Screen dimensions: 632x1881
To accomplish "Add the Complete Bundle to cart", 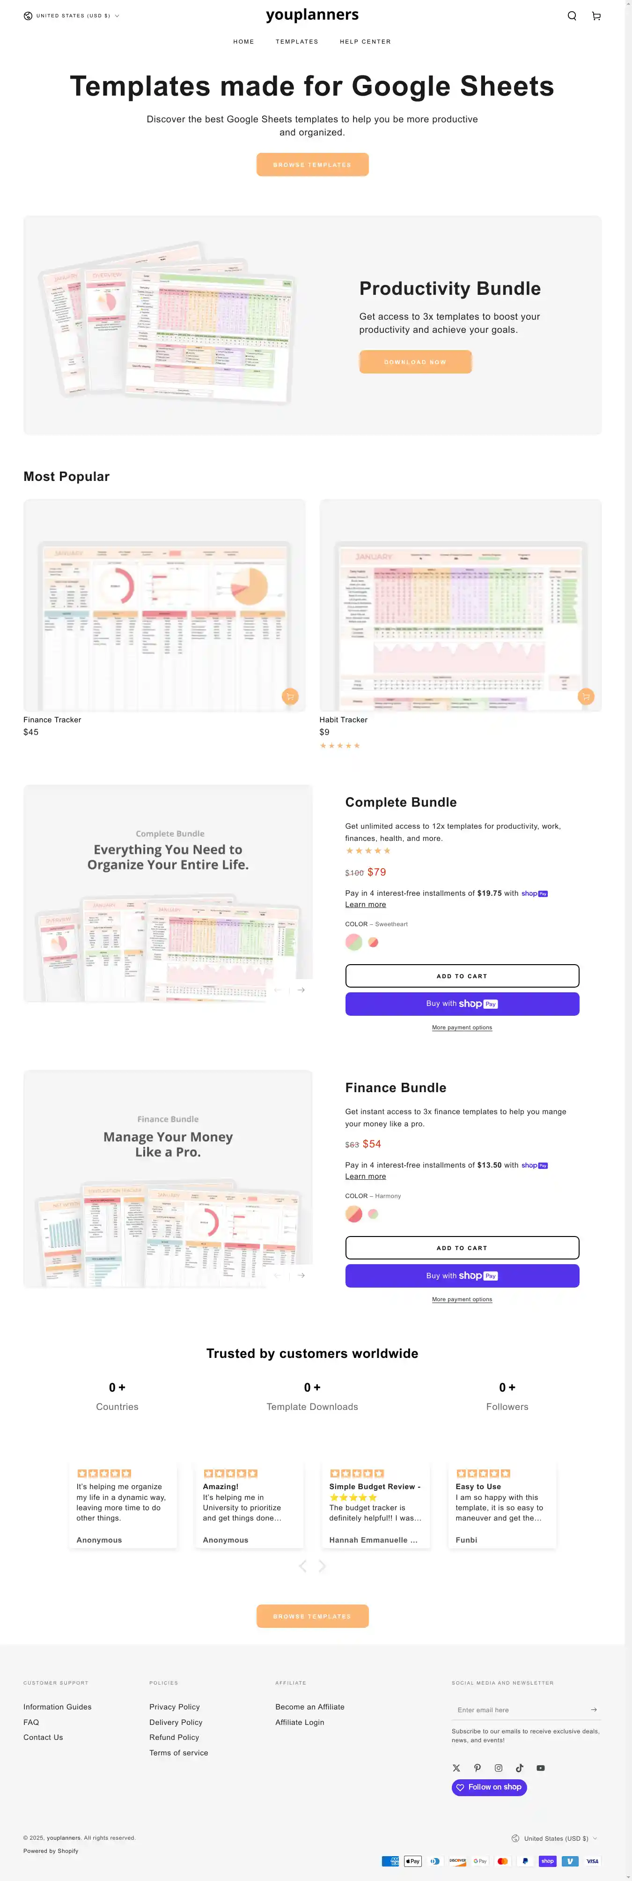I will point(462,976).
